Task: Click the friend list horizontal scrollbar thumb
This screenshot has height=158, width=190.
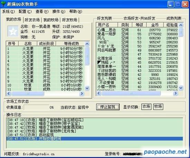Action: 131,93
